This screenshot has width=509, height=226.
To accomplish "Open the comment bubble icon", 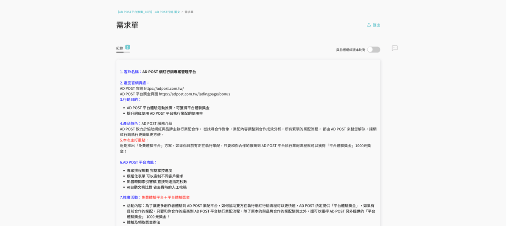I will 397,48.
